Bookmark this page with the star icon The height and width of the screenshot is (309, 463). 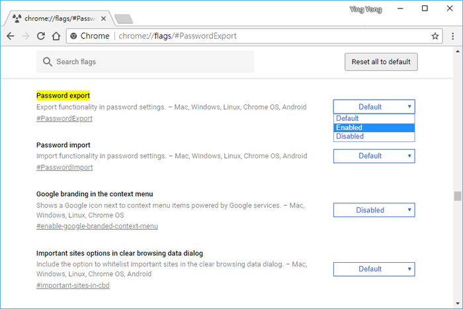click(x=435, y=36)
